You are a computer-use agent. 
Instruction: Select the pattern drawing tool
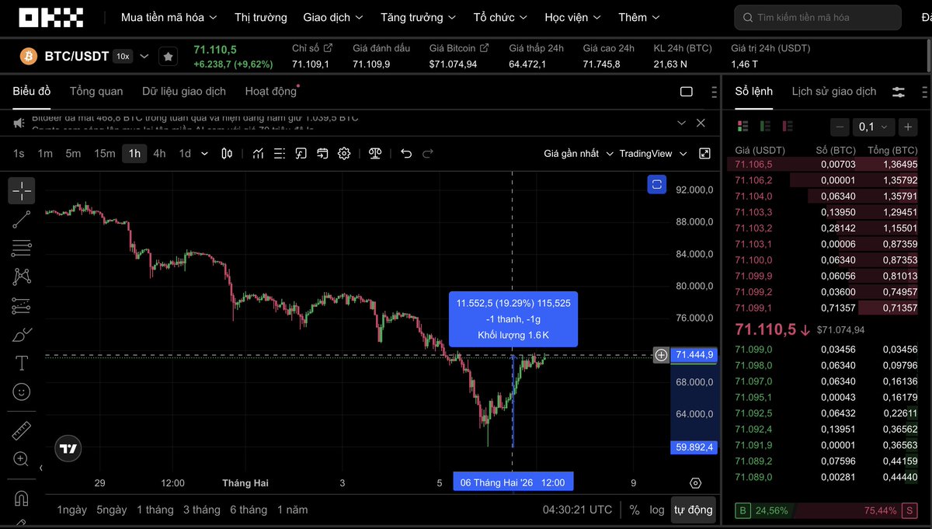[22, 277]
